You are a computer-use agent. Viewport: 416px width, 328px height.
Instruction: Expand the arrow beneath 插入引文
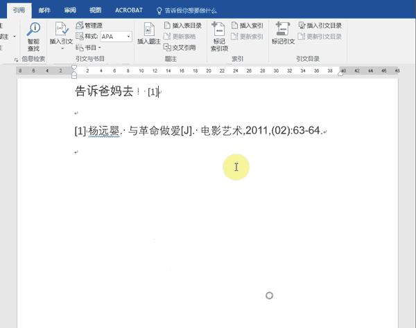[62, 48]
